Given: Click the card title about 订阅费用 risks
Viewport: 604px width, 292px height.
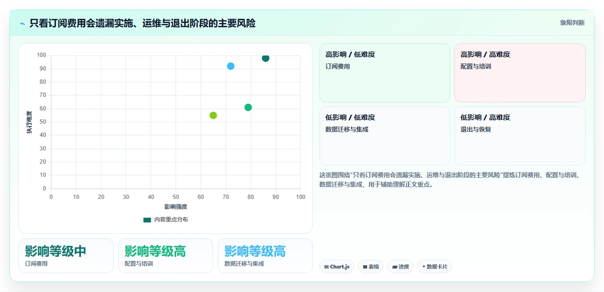Looking at the screenshot, I should [142, 23].
